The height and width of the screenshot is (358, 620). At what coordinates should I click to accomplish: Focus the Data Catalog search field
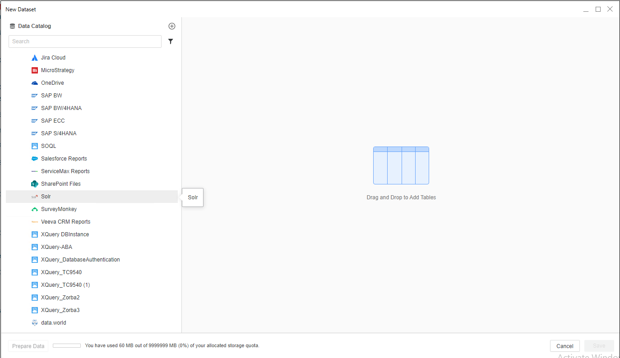coord(85,41)
